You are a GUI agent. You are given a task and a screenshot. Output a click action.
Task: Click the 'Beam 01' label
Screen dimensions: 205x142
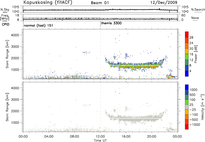(x=100, y=3)
